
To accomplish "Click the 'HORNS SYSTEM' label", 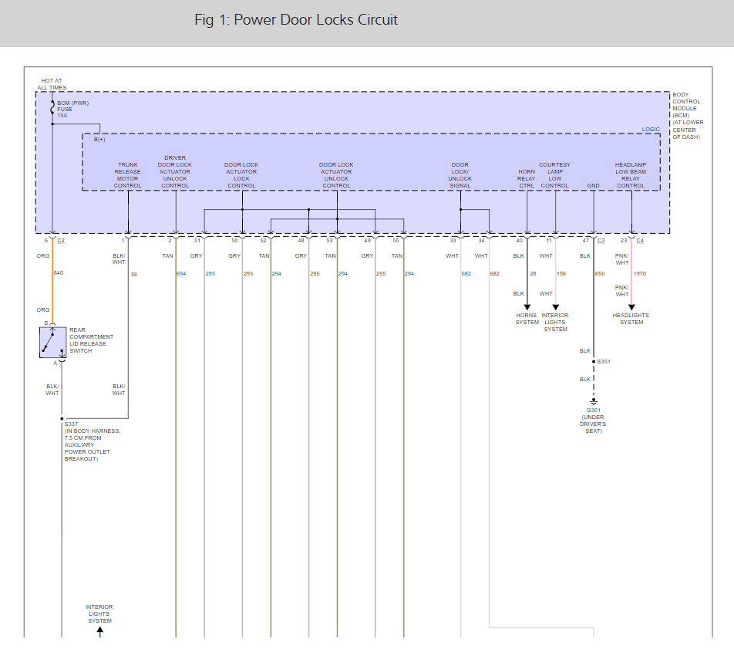I will pos(527,319).
